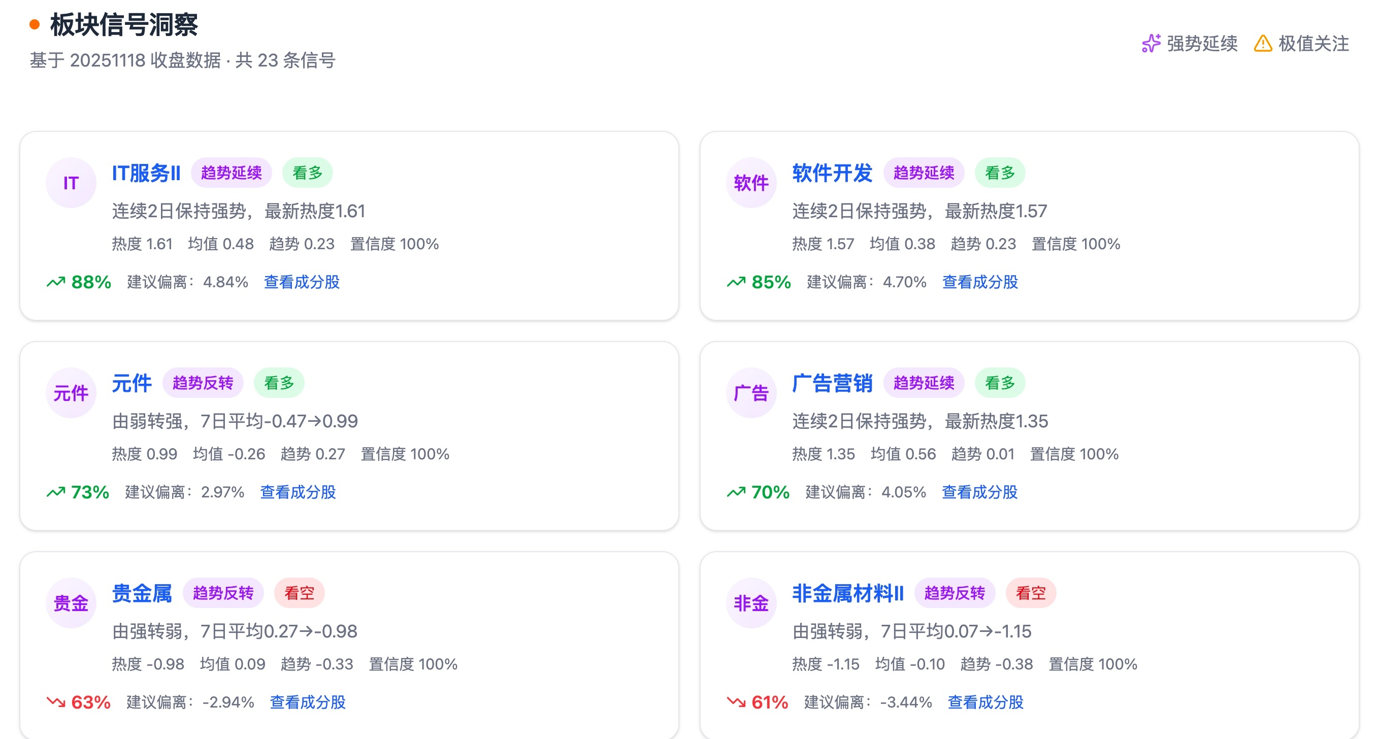Image resolution: width=1380 pixels, height=739 pixels.
Task: Open 查看成分股 link for 非金属材料II
Action: click(x=985, y=701)
